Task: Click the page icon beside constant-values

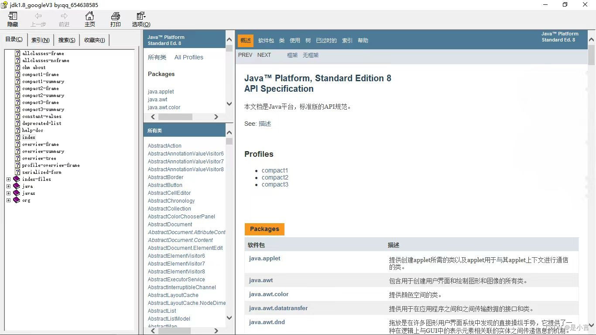Action: 17,116
